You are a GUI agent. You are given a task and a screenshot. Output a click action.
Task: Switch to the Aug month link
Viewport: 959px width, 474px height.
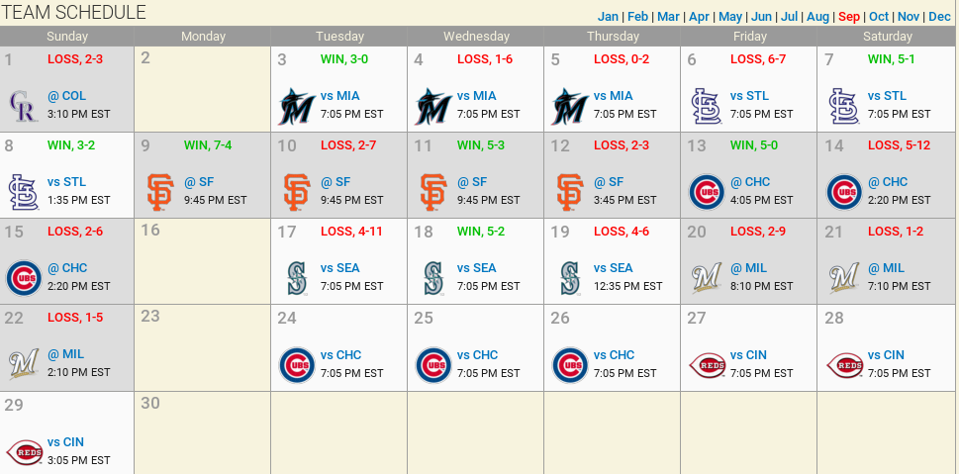817,17
